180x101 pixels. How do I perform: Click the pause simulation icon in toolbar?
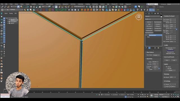[72, 10]
